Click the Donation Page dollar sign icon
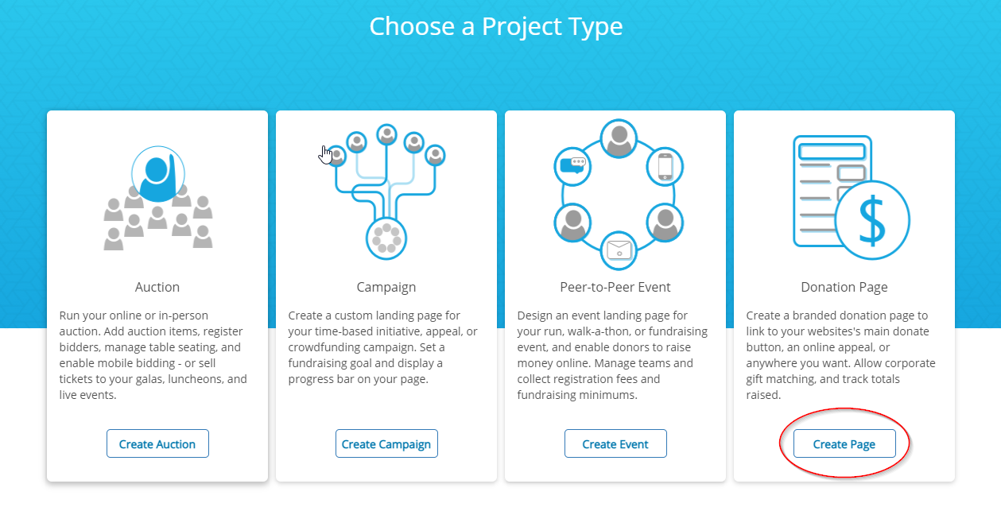 (x=872, y=220)
